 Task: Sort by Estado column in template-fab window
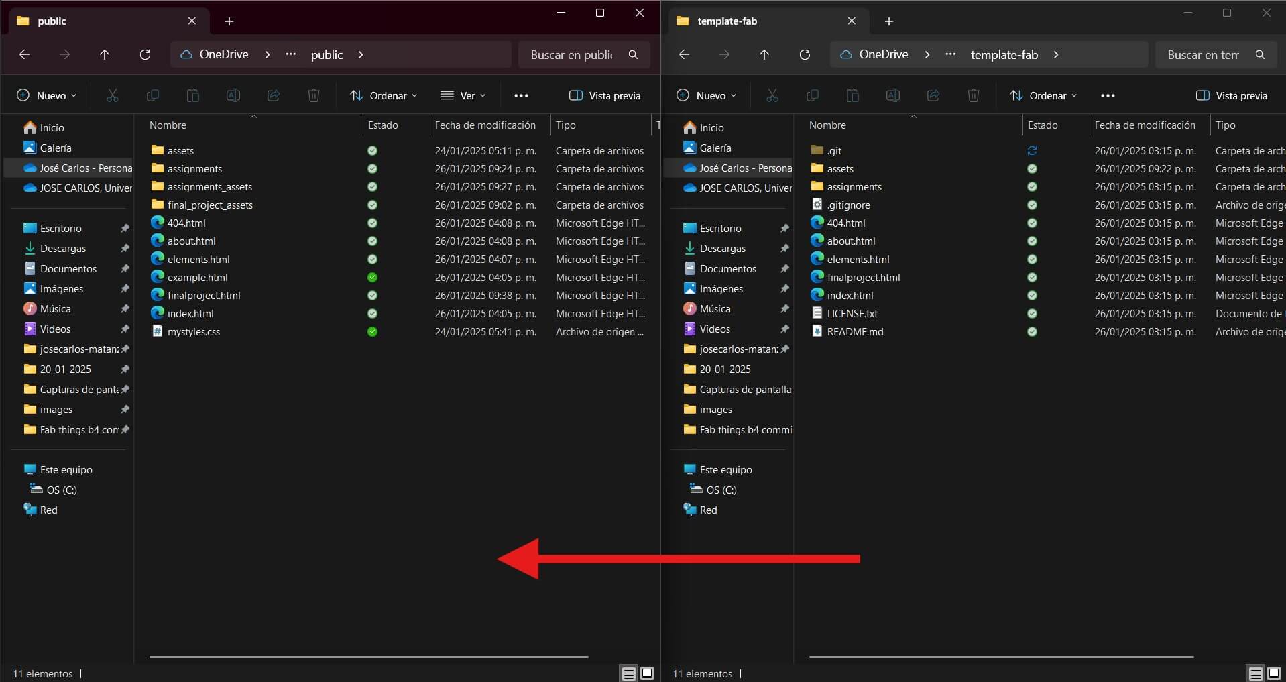1043,125
